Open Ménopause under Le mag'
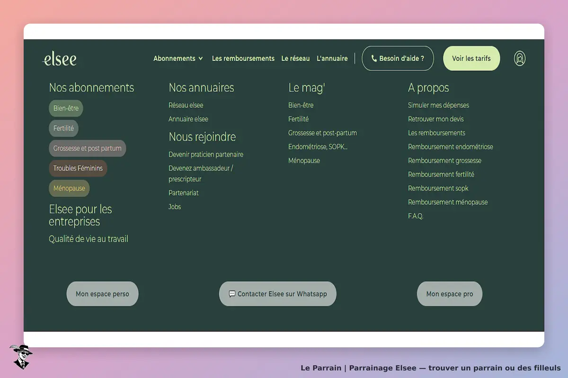 tap(304, 161)
